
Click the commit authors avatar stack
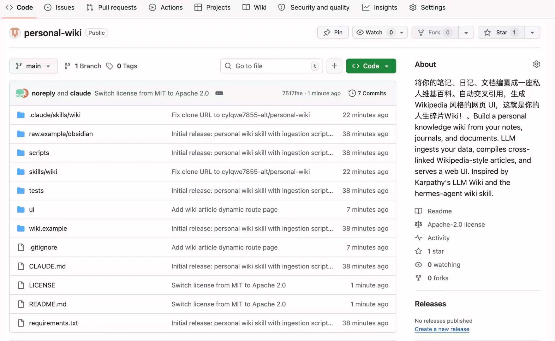(x=22, y=93)
